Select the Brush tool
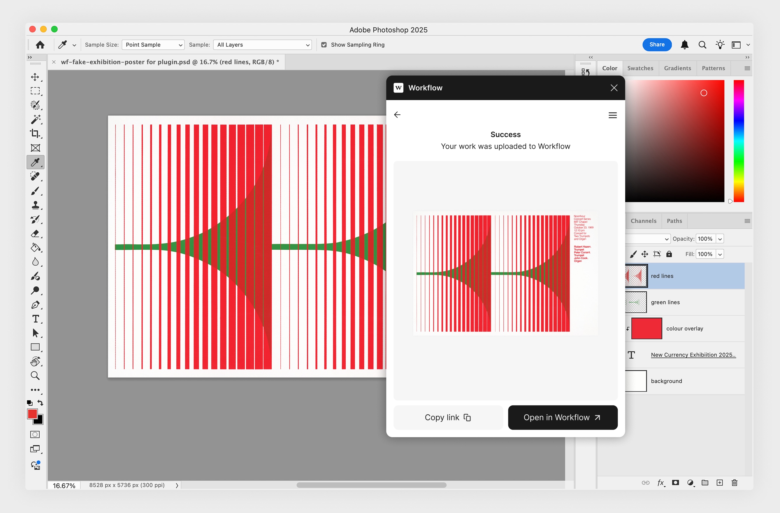This screenshot has height=513, width=780. click(x=35, y=190)
